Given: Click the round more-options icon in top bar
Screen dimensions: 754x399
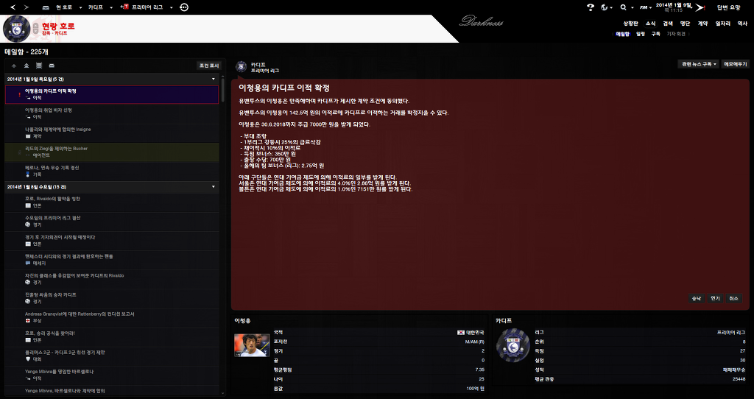Looking at the screenshot, I should (184, 7).
